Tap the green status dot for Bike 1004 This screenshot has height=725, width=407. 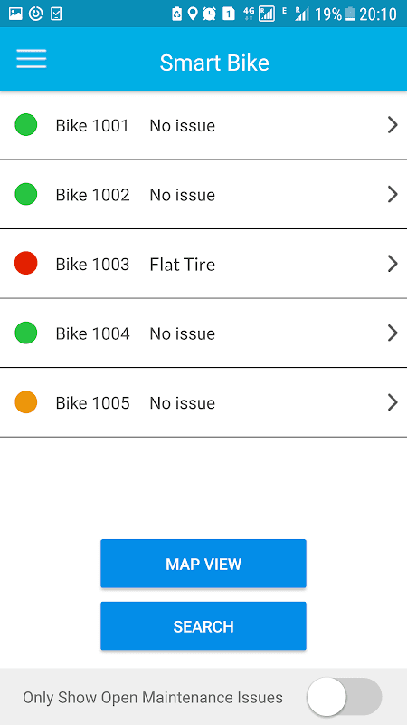coord(26,333)
